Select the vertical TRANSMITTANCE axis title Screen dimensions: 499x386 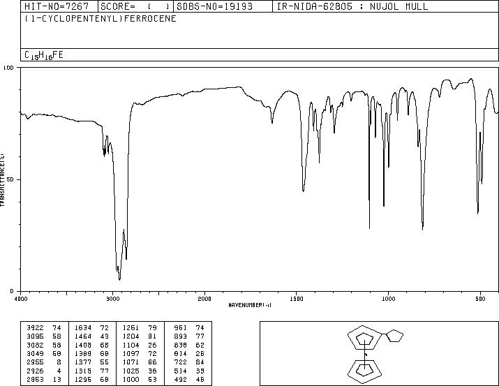2,179
